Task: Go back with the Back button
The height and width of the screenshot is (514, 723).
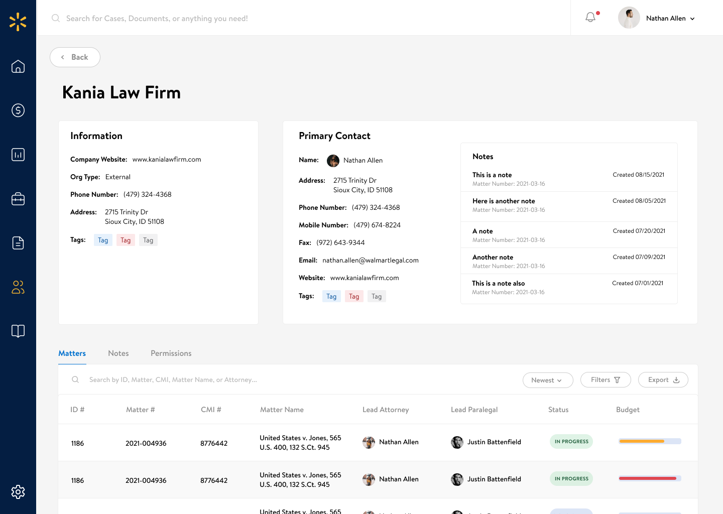Action: pos(75,57)
